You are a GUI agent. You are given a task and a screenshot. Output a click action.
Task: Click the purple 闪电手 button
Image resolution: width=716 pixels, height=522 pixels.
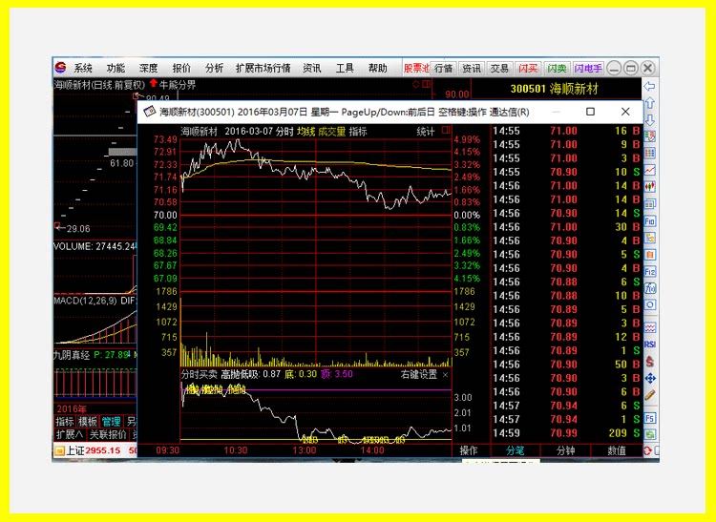click(588, 68)
